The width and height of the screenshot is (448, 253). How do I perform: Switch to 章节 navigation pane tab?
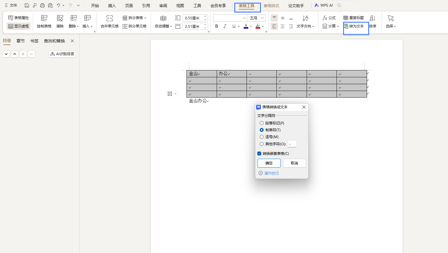(x=21, y=41)
